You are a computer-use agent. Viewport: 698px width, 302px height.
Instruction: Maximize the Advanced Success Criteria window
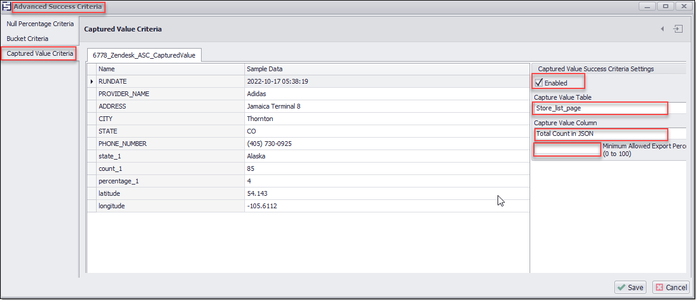pos(665,7)
